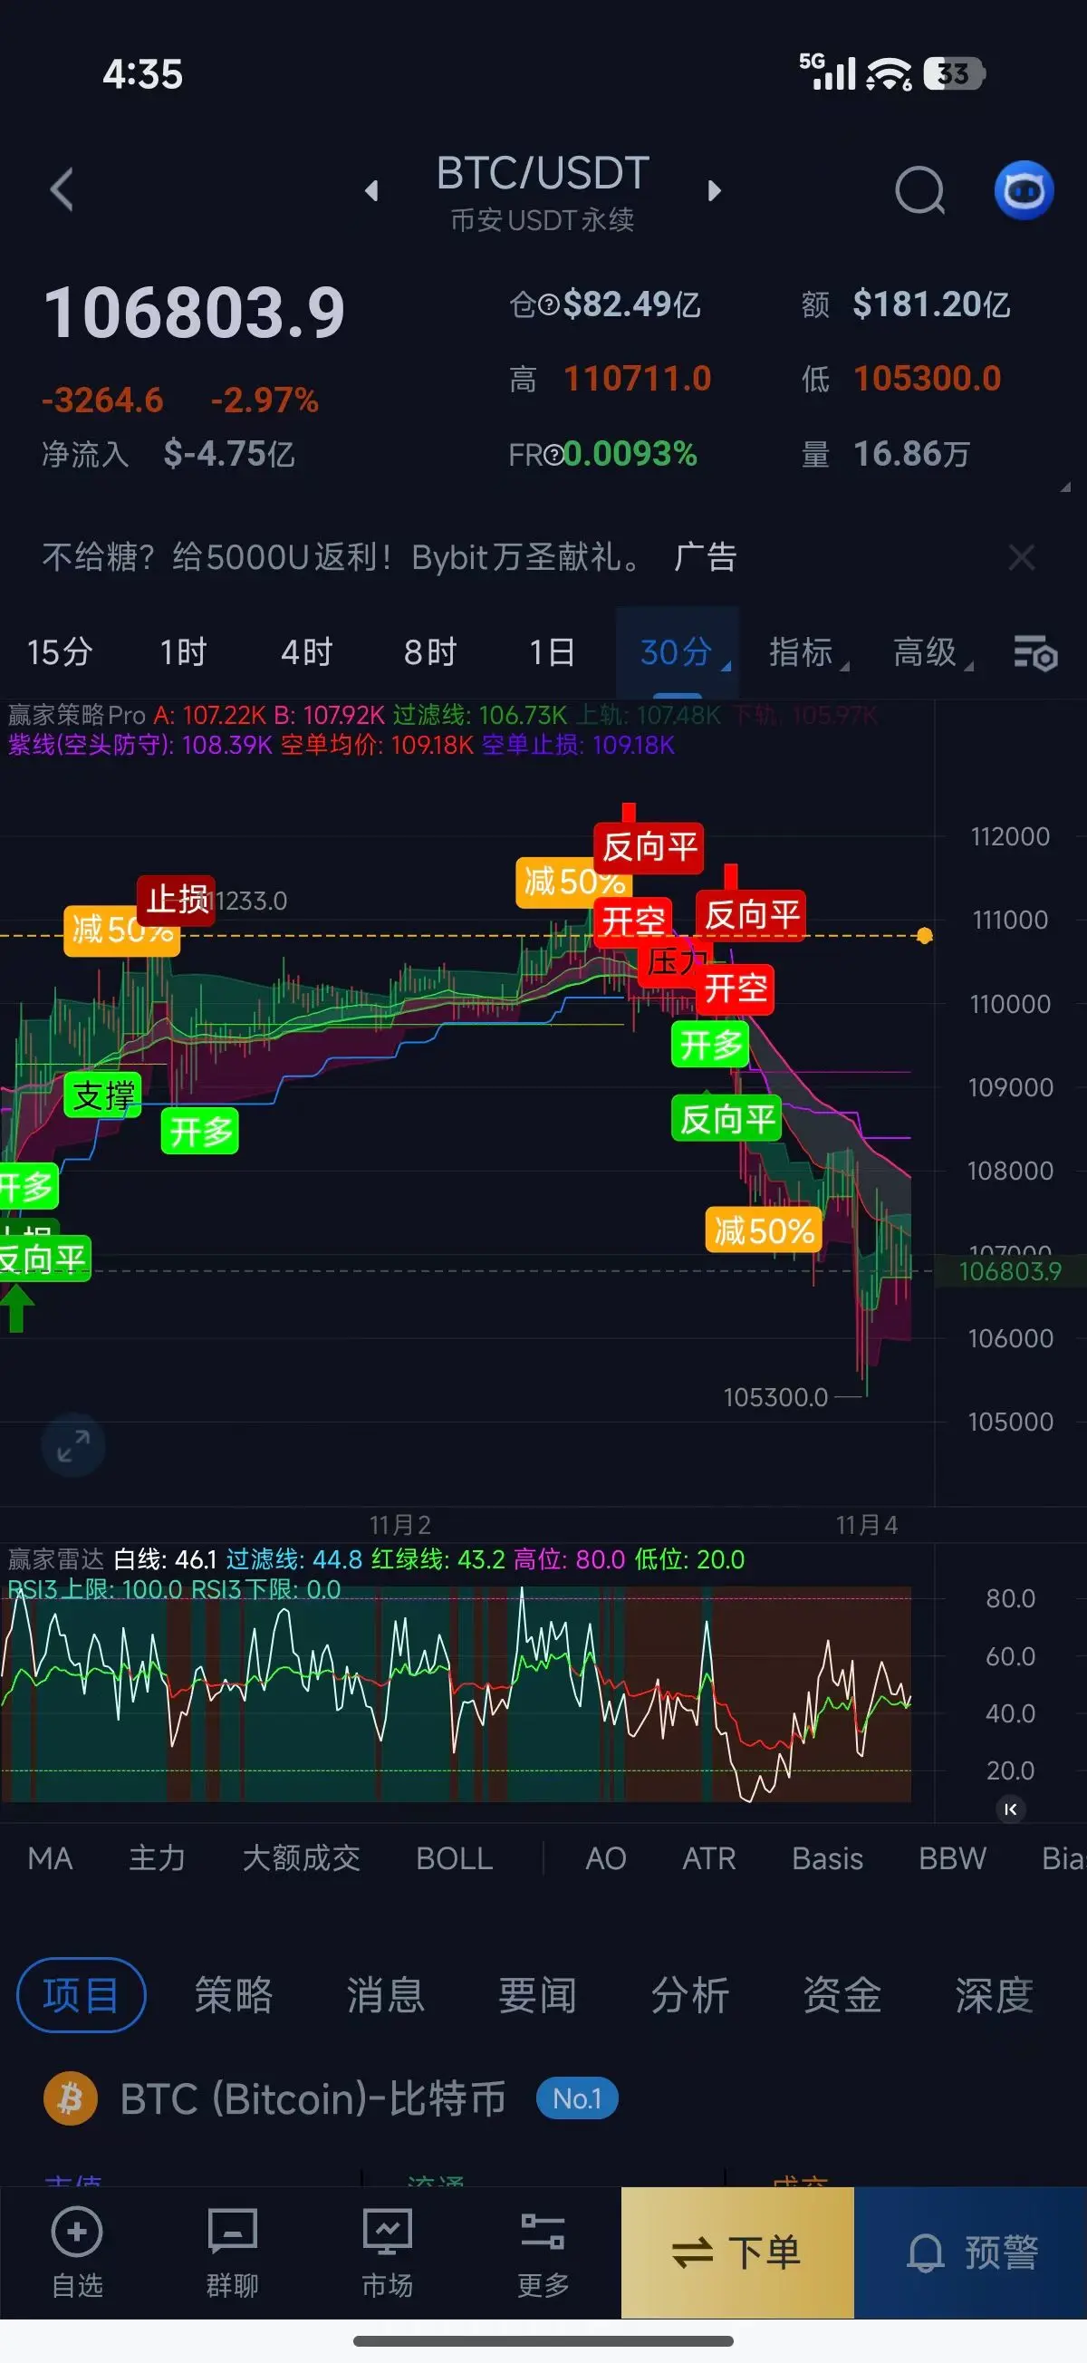The width and height of the screenshot is (1087, 2363).
Task: Tap the indicator panel collapse K icon
Action: (1010, 1808)
